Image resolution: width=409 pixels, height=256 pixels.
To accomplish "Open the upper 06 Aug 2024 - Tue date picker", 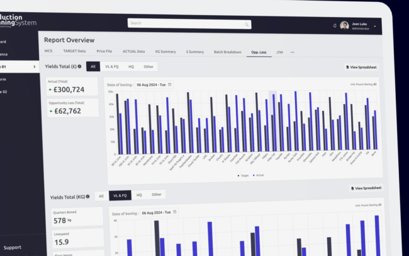I will coord(154,84).
